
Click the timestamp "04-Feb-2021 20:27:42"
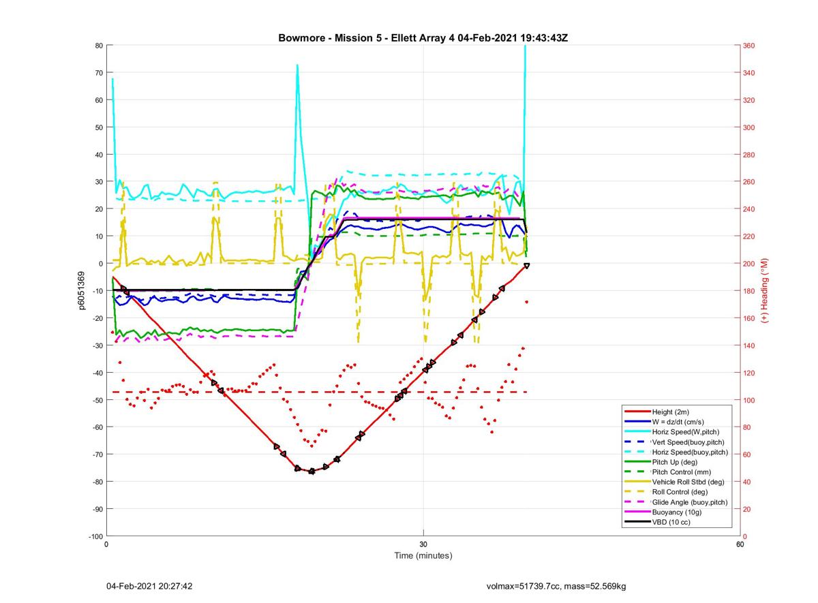149,586
